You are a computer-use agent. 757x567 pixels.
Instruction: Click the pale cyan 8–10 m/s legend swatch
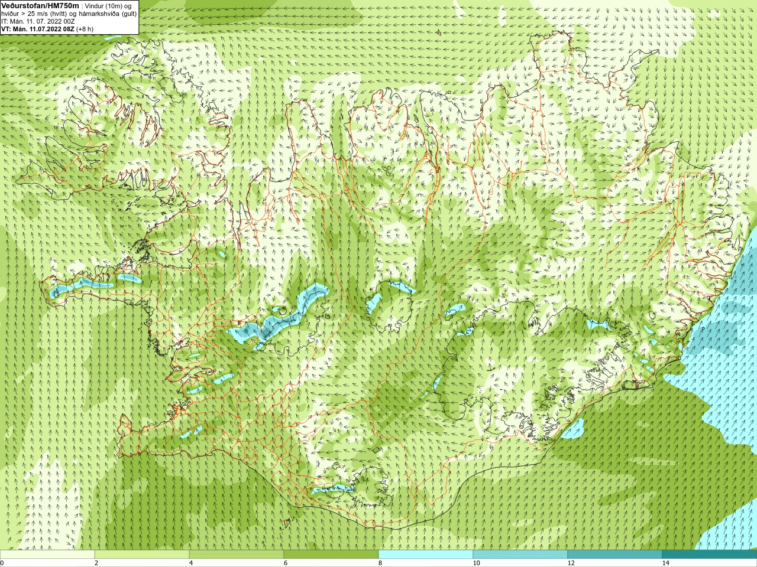click(x=426, y=555)
